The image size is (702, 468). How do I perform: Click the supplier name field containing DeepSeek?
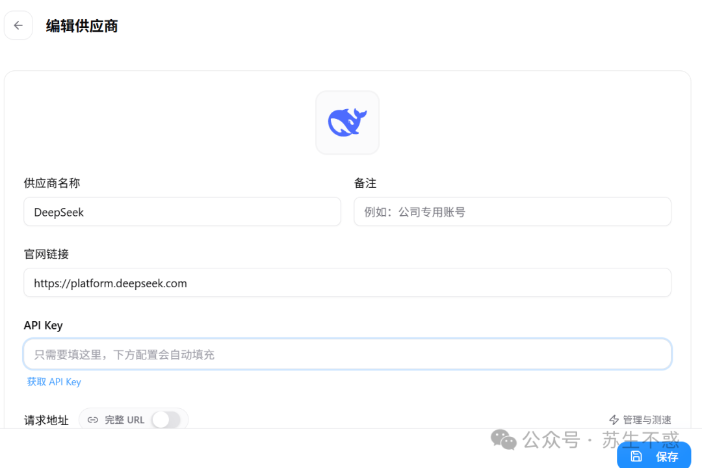tap(182, 212)
